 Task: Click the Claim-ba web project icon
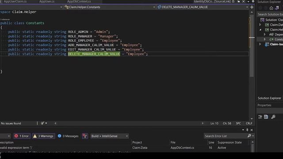pos(267,44)
